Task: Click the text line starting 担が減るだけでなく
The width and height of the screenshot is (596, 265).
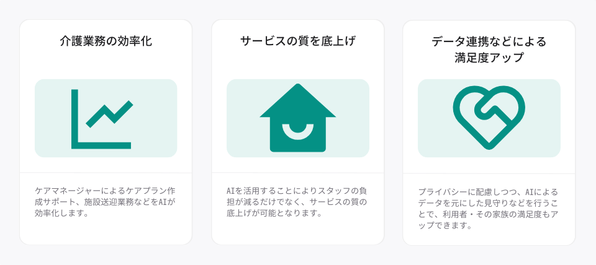Action: click(297, 202)
